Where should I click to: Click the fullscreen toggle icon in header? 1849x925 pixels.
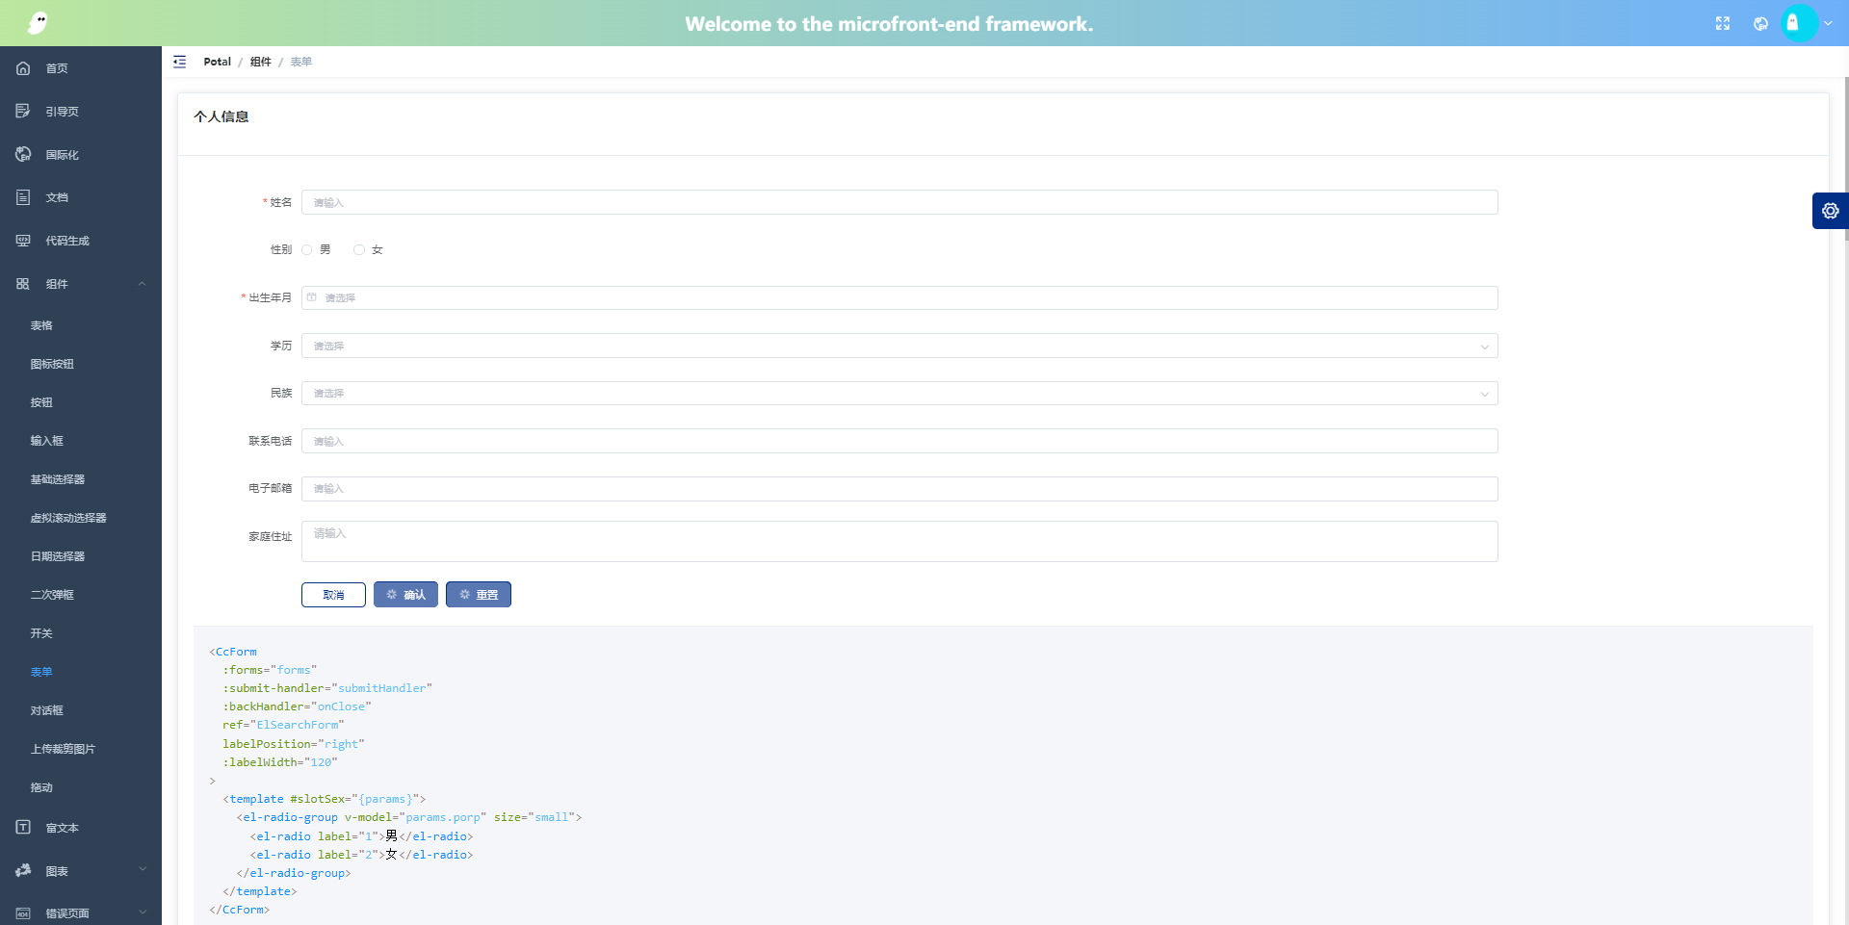[1723, 24]
